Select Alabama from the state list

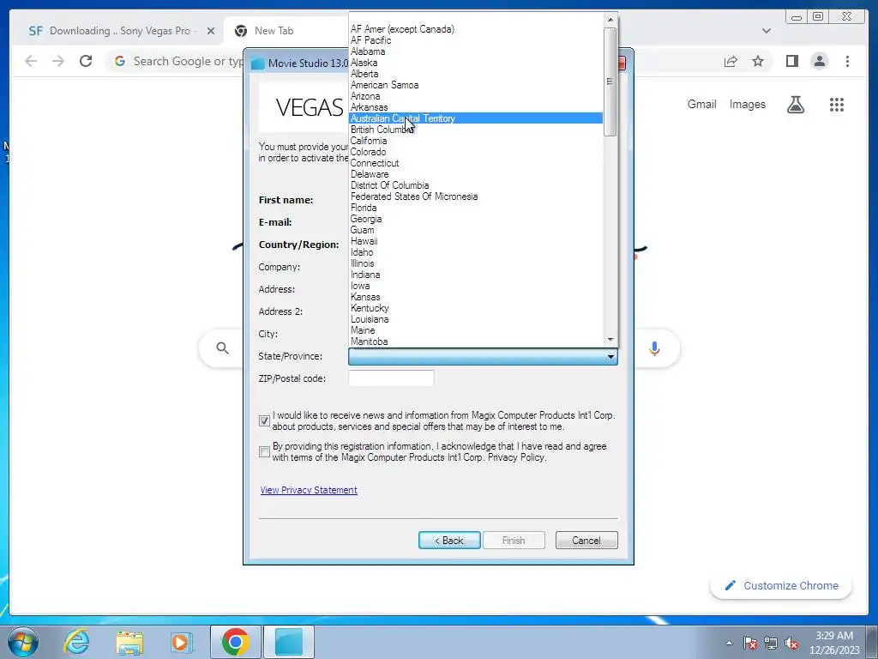pos(475,51)
